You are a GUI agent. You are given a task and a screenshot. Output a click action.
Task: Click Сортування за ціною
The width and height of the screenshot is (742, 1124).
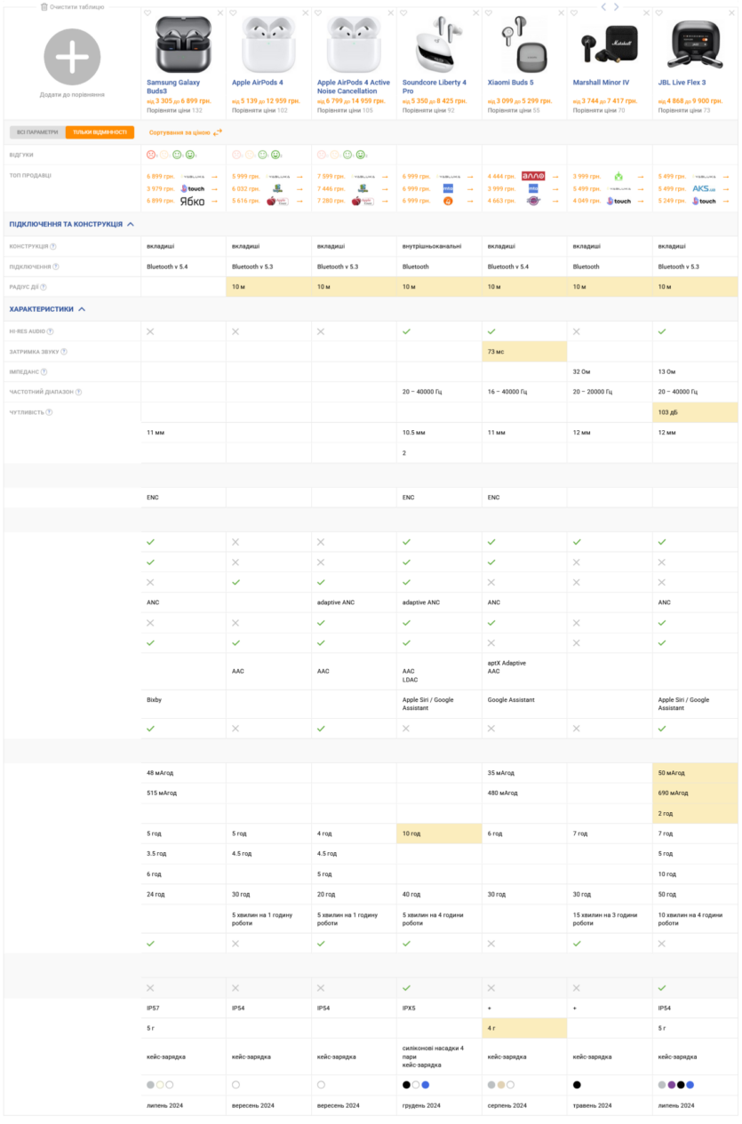(186, 132)
